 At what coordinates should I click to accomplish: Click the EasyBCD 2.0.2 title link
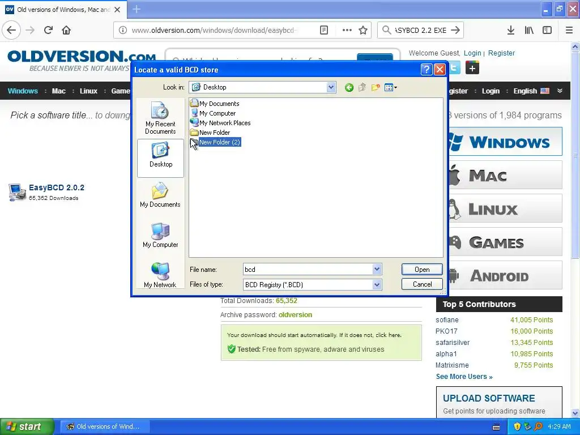[x=57, y=187]
